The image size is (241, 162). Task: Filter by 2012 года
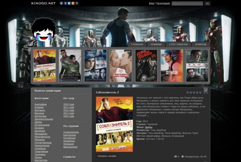pos(69,110)
